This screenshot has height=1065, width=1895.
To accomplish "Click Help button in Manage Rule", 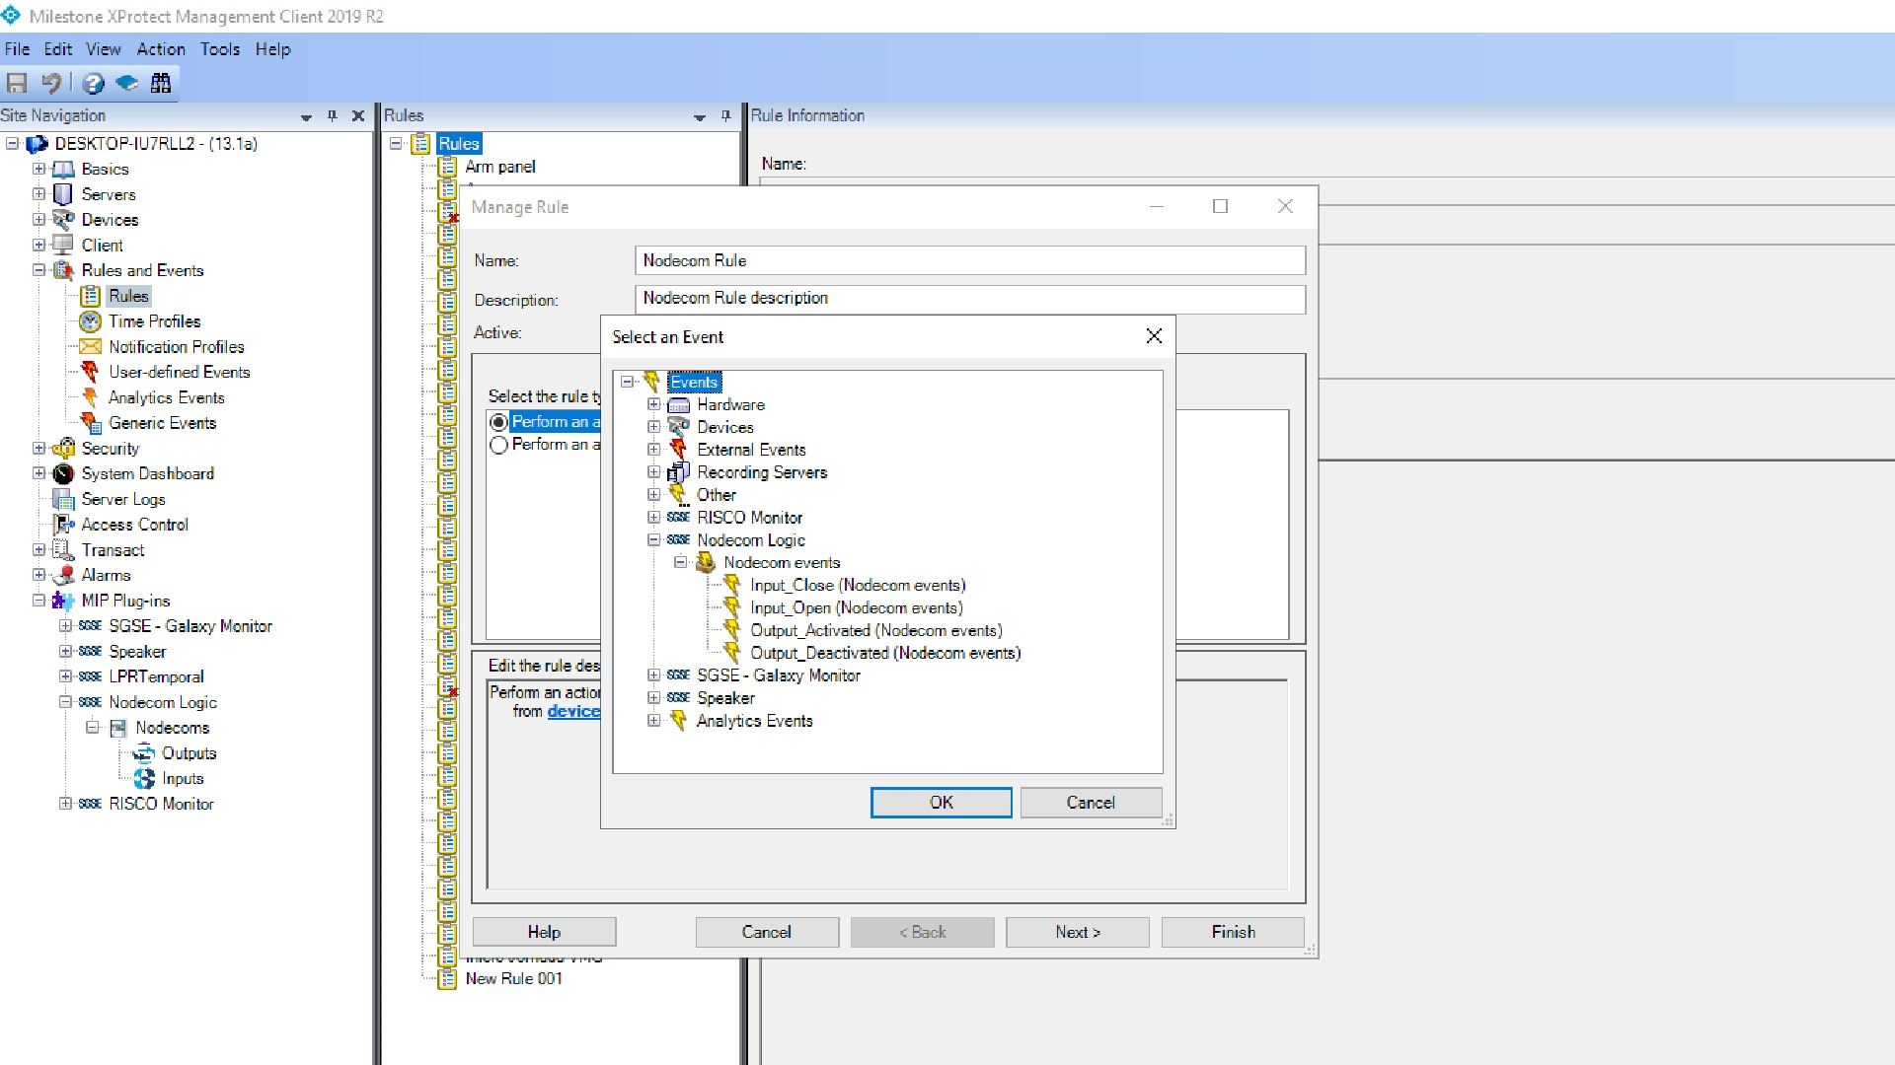I will click(544, 933).
